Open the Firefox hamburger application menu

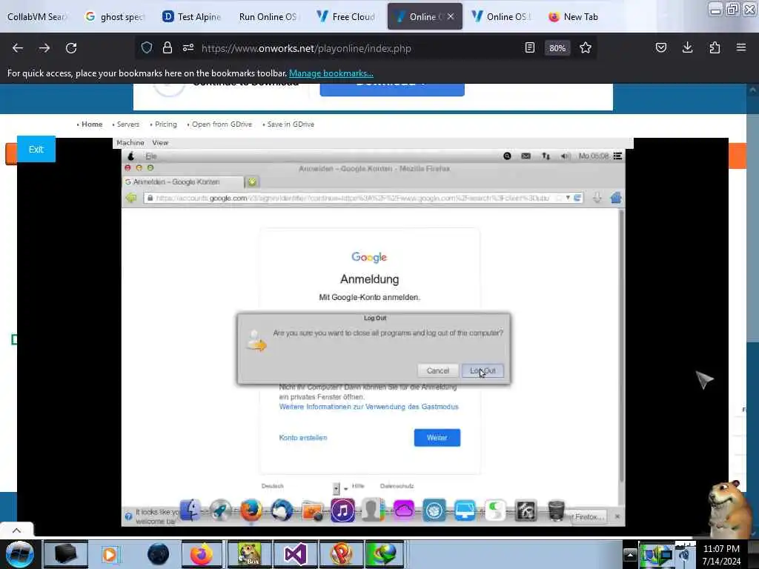pyautogui.click(x=741, y=47)
